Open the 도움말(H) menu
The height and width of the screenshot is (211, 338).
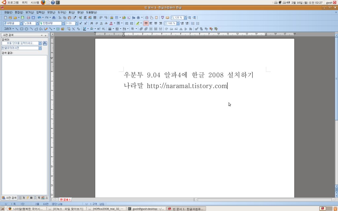91,13
